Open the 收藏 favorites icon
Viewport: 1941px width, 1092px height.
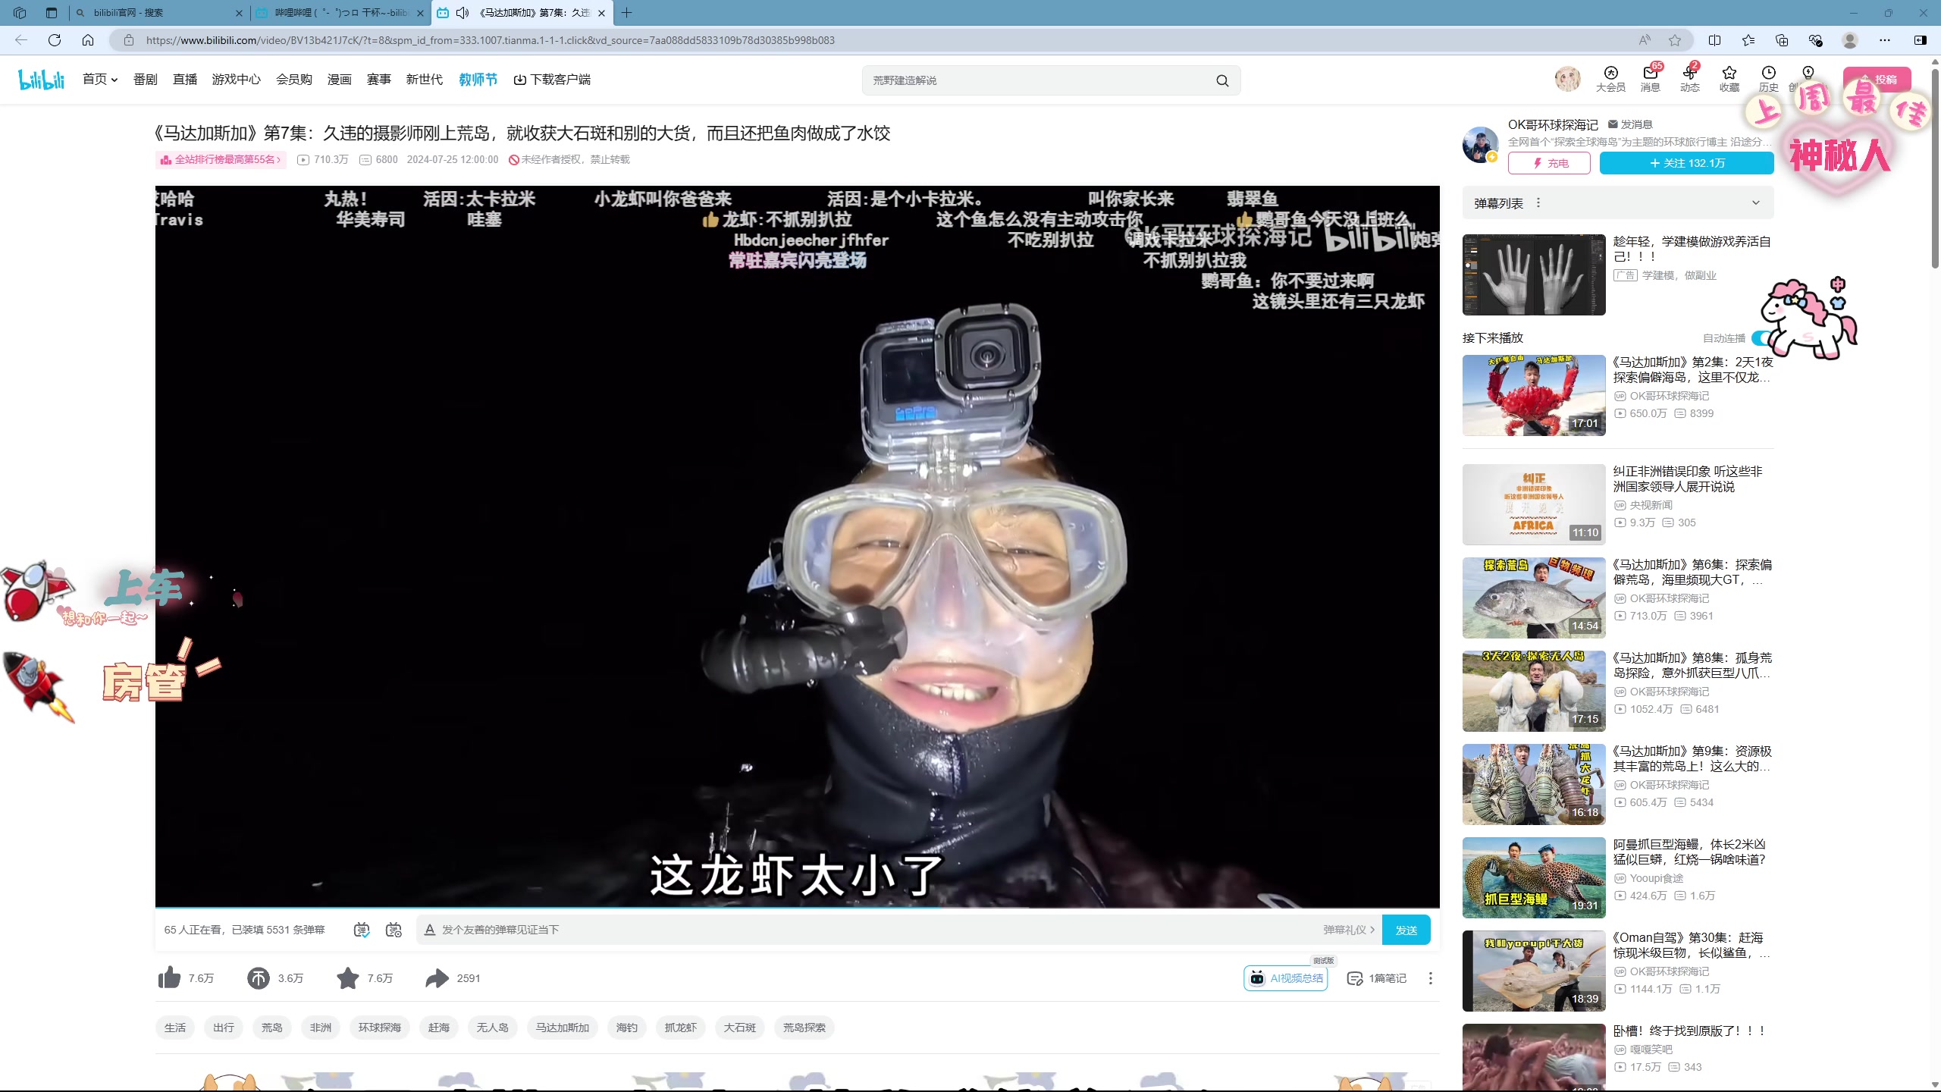point(1729,79)
